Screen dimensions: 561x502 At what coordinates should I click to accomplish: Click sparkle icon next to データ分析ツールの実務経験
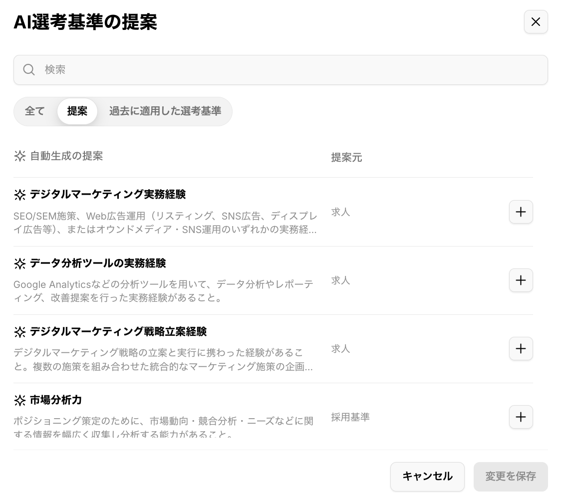(19, 263)
